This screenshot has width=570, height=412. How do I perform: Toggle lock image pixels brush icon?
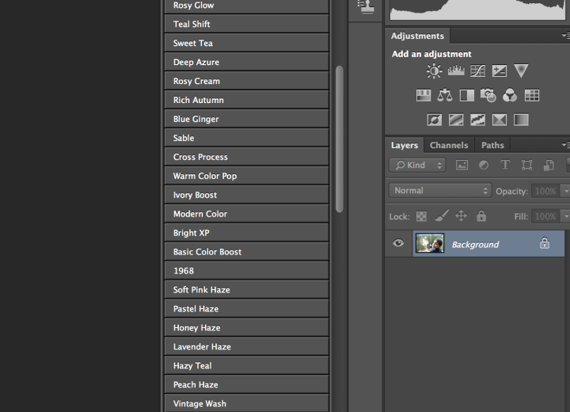pos(442,216)
